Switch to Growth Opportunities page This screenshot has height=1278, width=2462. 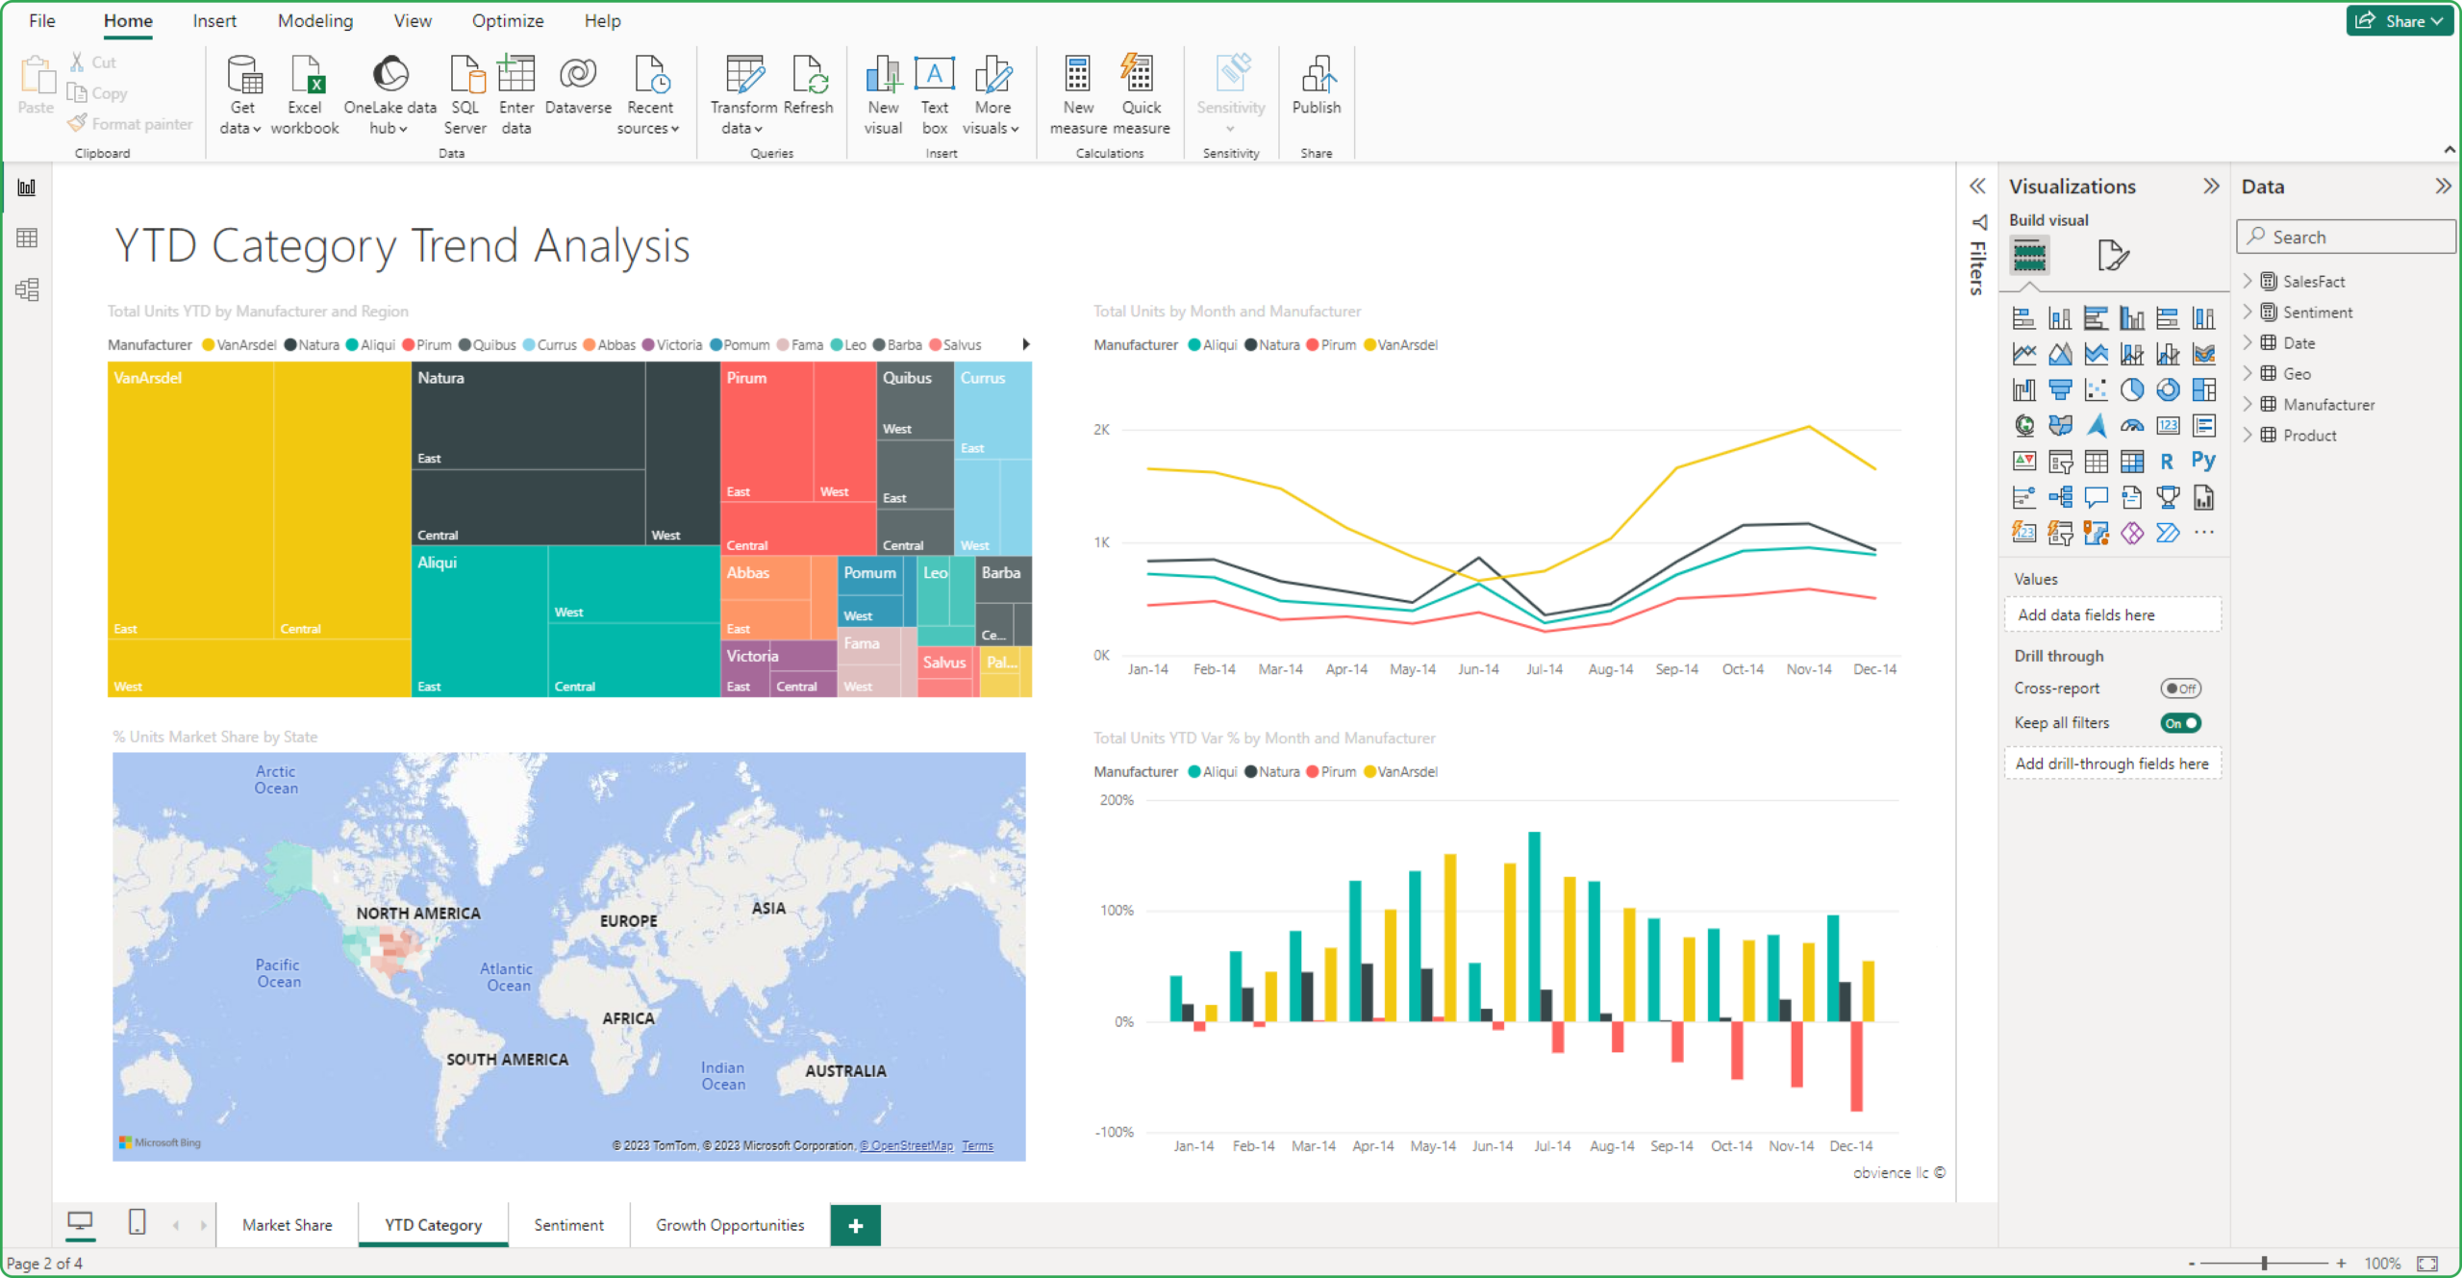pos(730,1224)
